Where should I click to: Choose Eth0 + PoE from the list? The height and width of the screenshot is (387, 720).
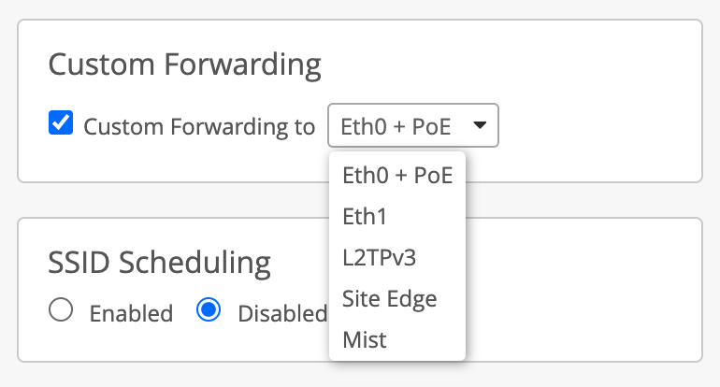point(397,176)
